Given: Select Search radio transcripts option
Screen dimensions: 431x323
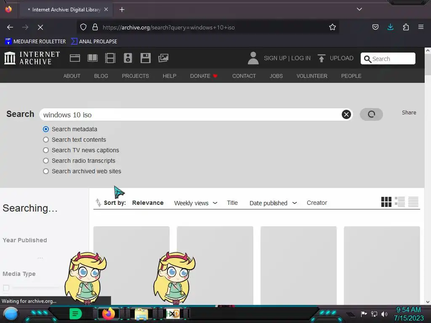Looking at the screenshot, I should pyautogui.click(x=46, y=161).
